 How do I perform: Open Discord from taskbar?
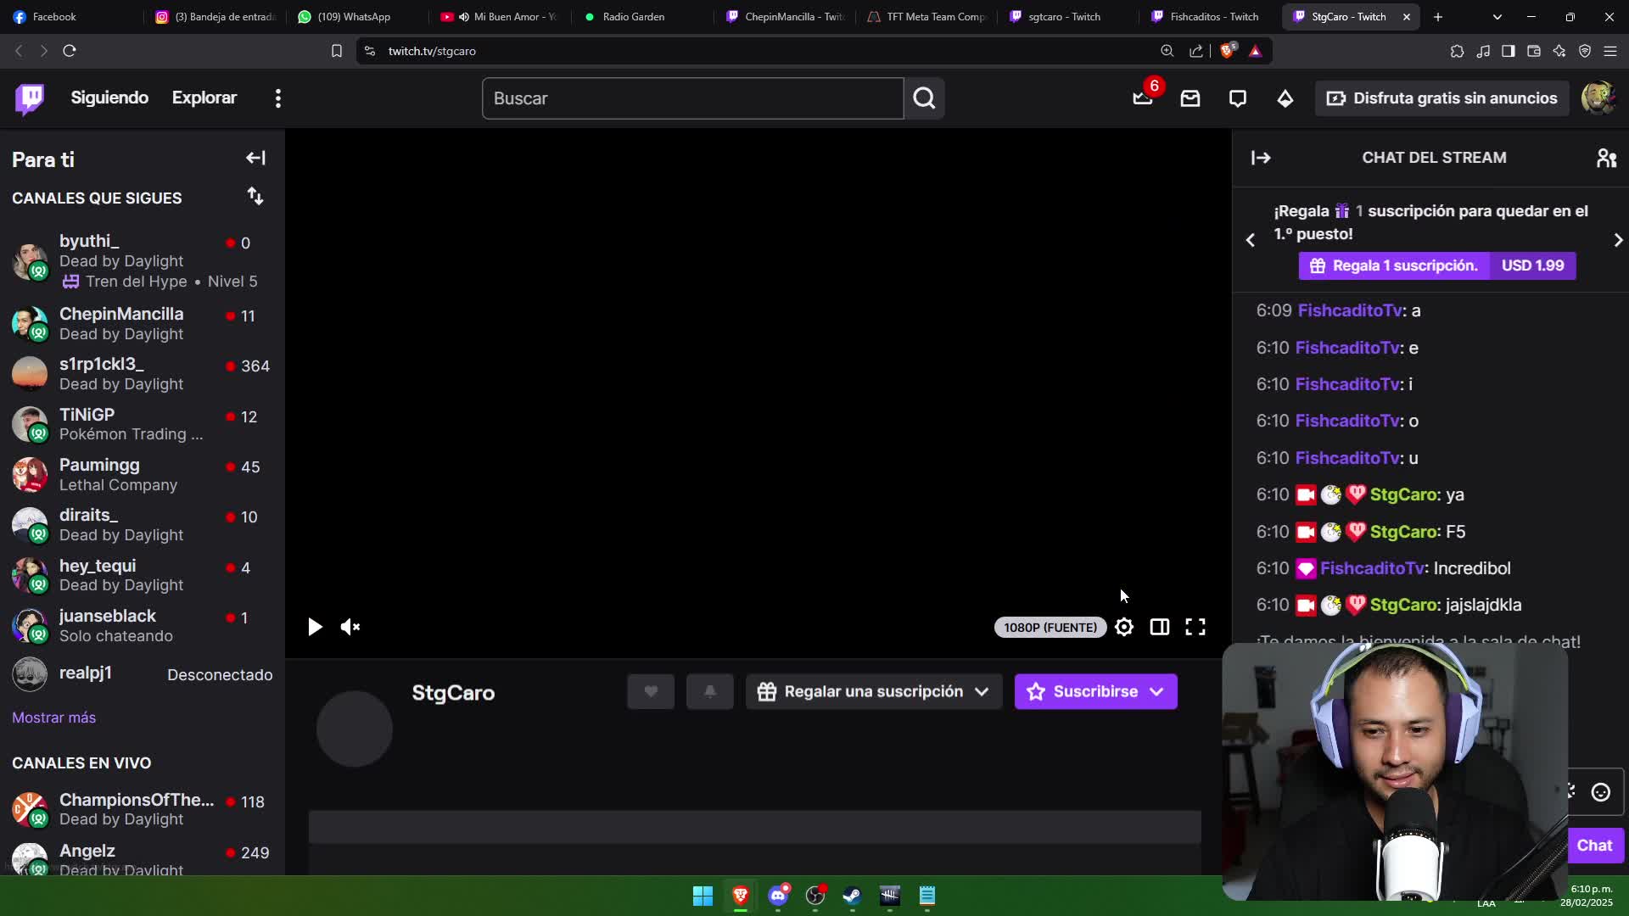tap(778, 896)
